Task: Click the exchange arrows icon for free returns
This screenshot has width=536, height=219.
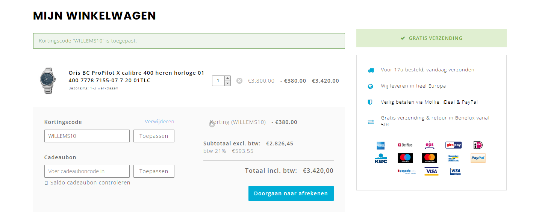Action: point(371,122)
